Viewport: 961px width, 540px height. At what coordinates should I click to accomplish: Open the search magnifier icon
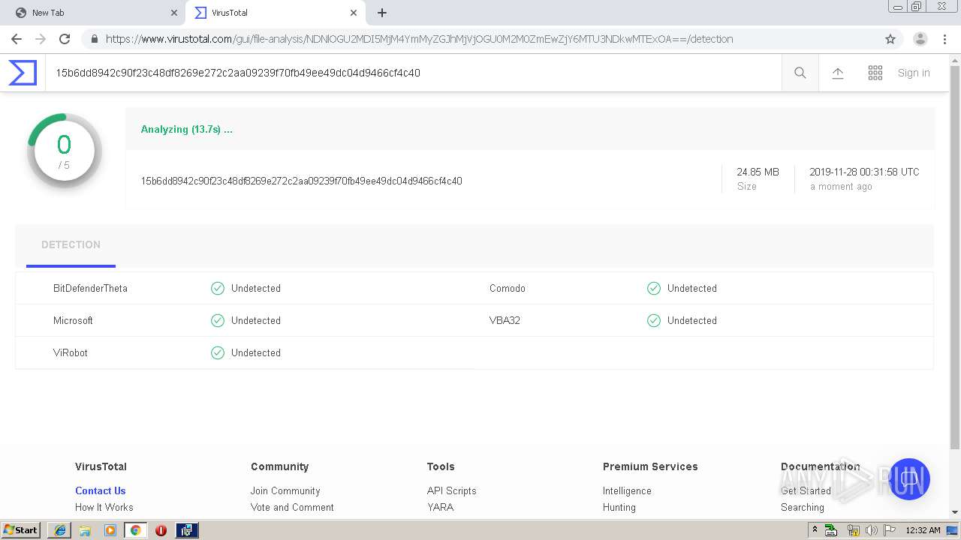[x=800, y=73]
